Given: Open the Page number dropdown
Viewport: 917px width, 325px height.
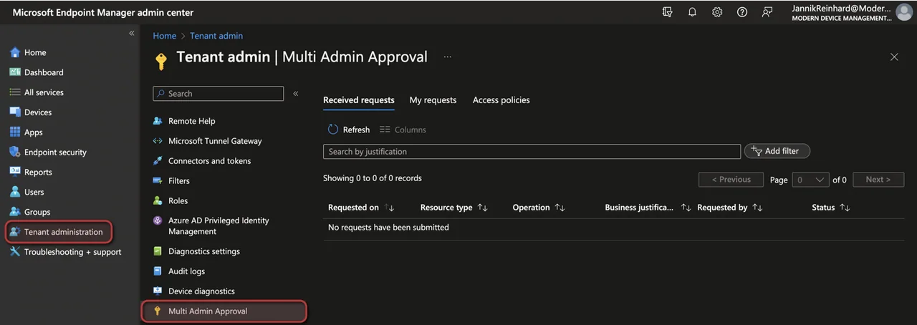Looking at the screenshot, I should [810, 180].
